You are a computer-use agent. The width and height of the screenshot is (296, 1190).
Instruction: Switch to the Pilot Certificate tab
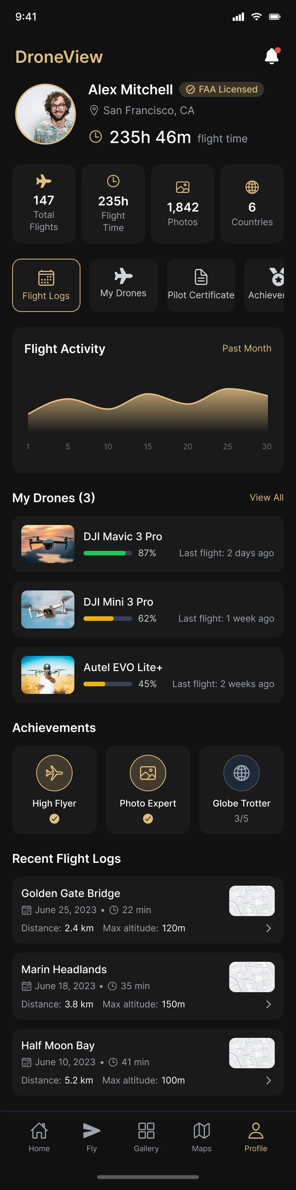[x=201, y=285]
